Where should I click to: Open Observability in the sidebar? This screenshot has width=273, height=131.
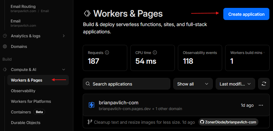[23, 91]
